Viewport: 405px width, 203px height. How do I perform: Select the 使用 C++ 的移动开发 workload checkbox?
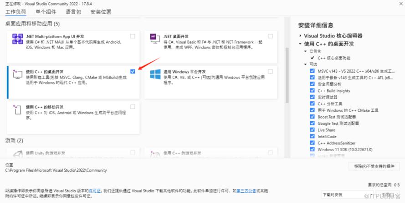tap(133, 107)
